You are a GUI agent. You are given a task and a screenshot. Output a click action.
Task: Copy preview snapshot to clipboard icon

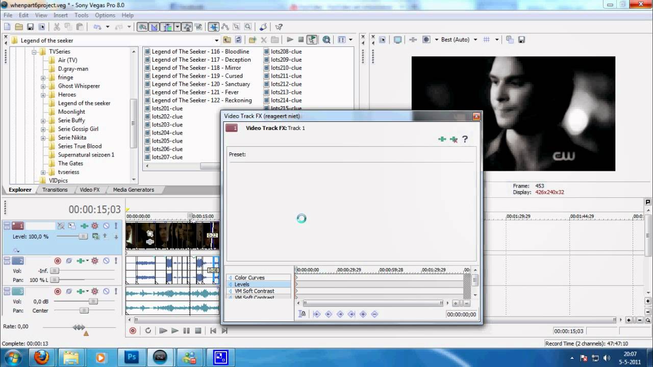(x=510, y=40)
